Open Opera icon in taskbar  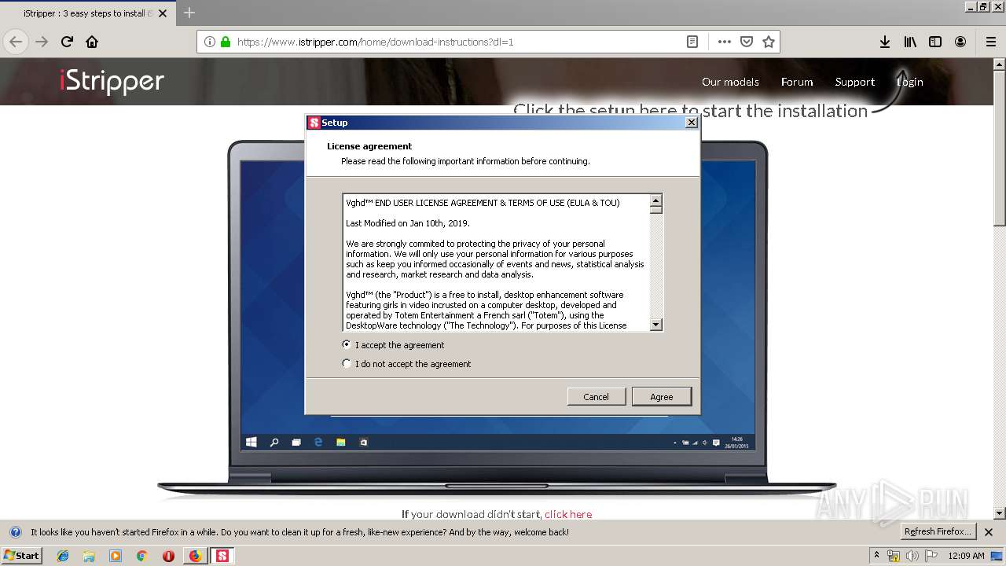[x=168, y=556]
